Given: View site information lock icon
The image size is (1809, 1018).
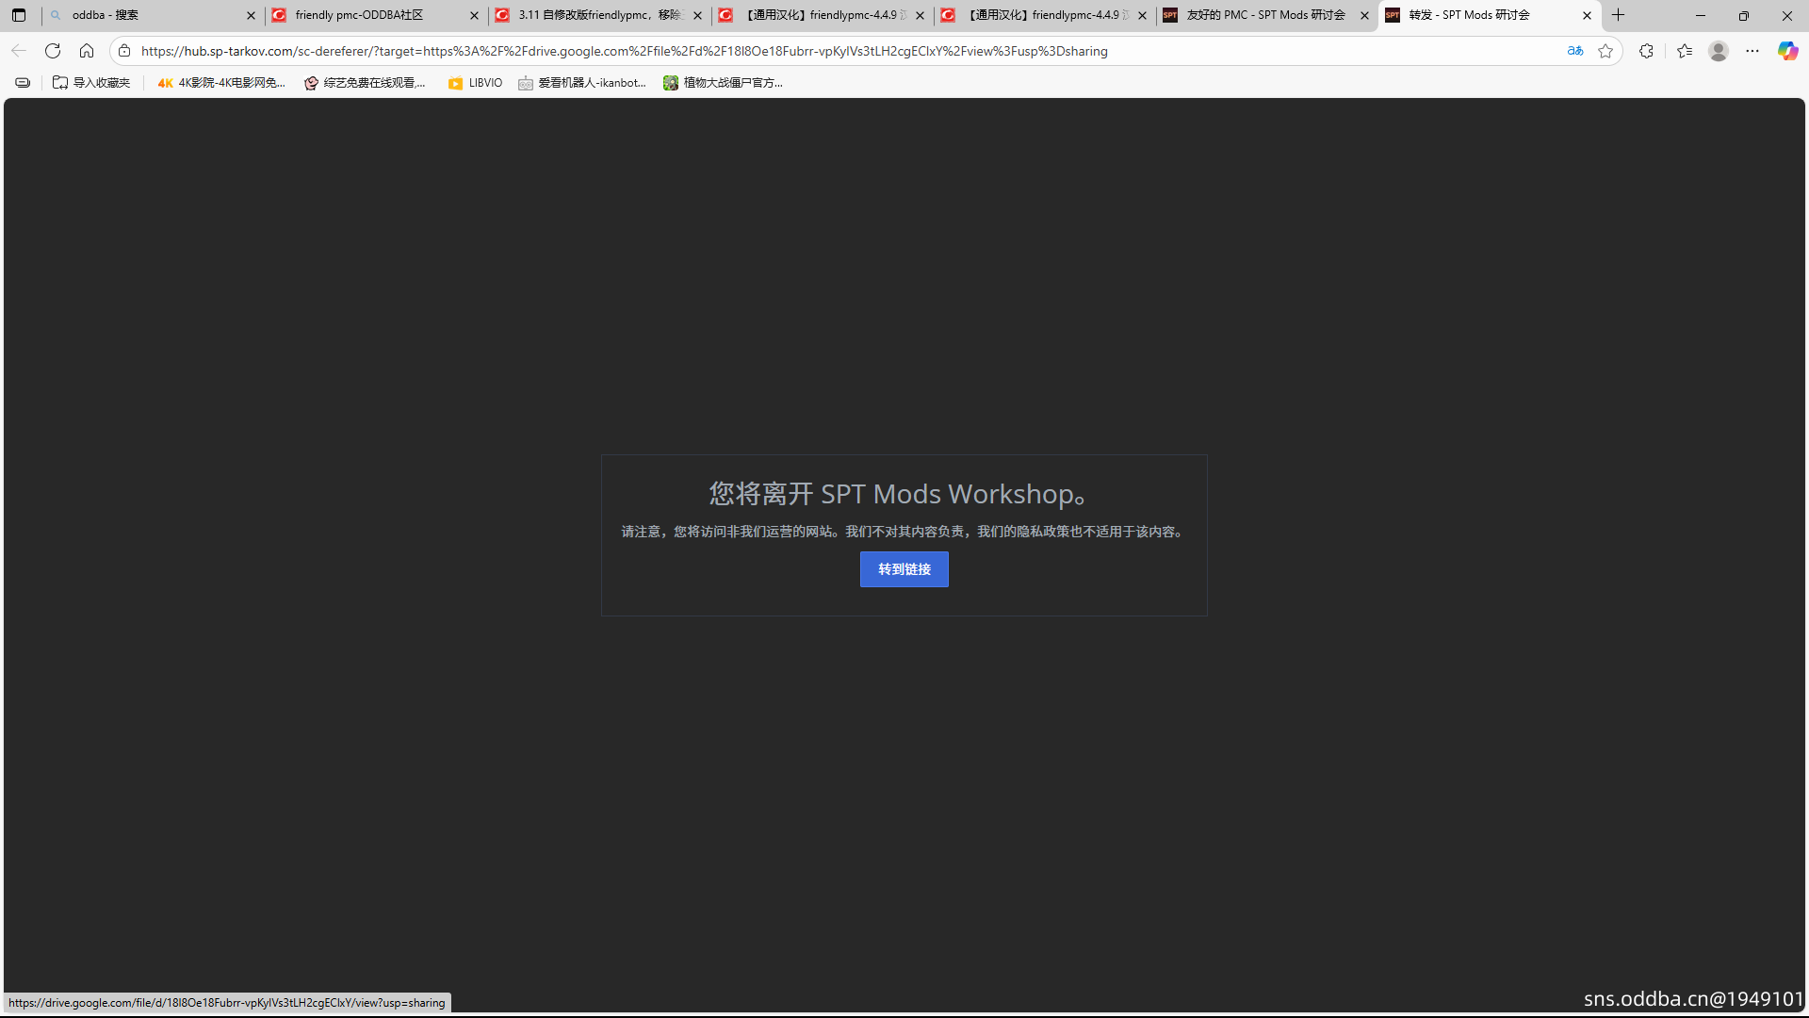Looking at the screenshot, I should 124,51.
